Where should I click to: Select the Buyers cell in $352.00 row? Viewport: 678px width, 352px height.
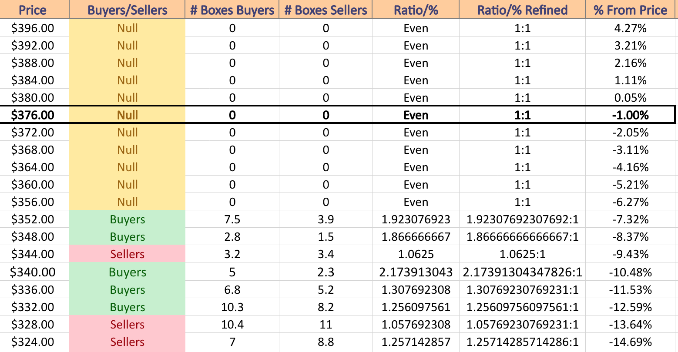pos(128,219)
